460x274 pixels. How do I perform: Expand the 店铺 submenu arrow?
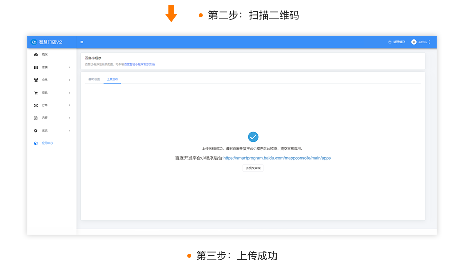(70, 67)
